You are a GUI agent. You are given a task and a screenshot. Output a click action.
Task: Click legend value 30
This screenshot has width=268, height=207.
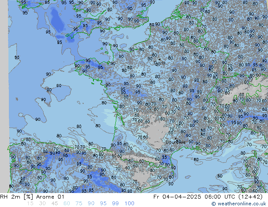(x=42, y=204)
